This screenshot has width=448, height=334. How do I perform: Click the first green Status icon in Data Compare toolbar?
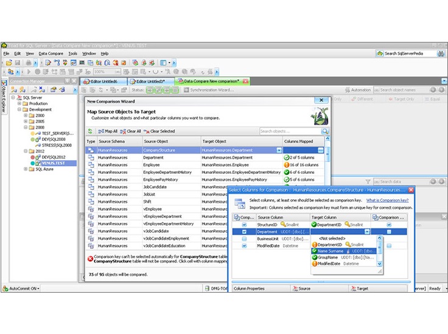tap(150, 90)
